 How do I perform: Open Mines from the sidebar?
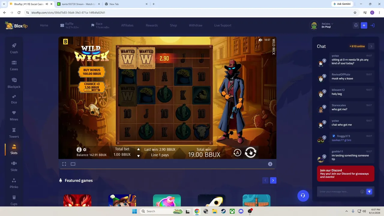(14, 116)
